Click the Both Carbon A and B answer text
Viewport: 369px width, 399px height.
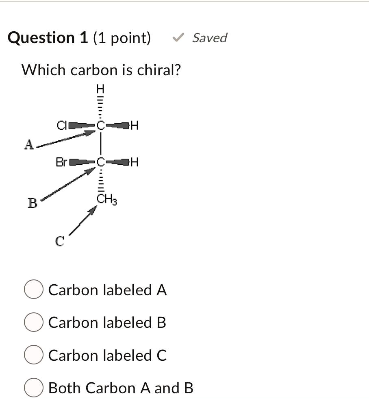tap(121, 388)
